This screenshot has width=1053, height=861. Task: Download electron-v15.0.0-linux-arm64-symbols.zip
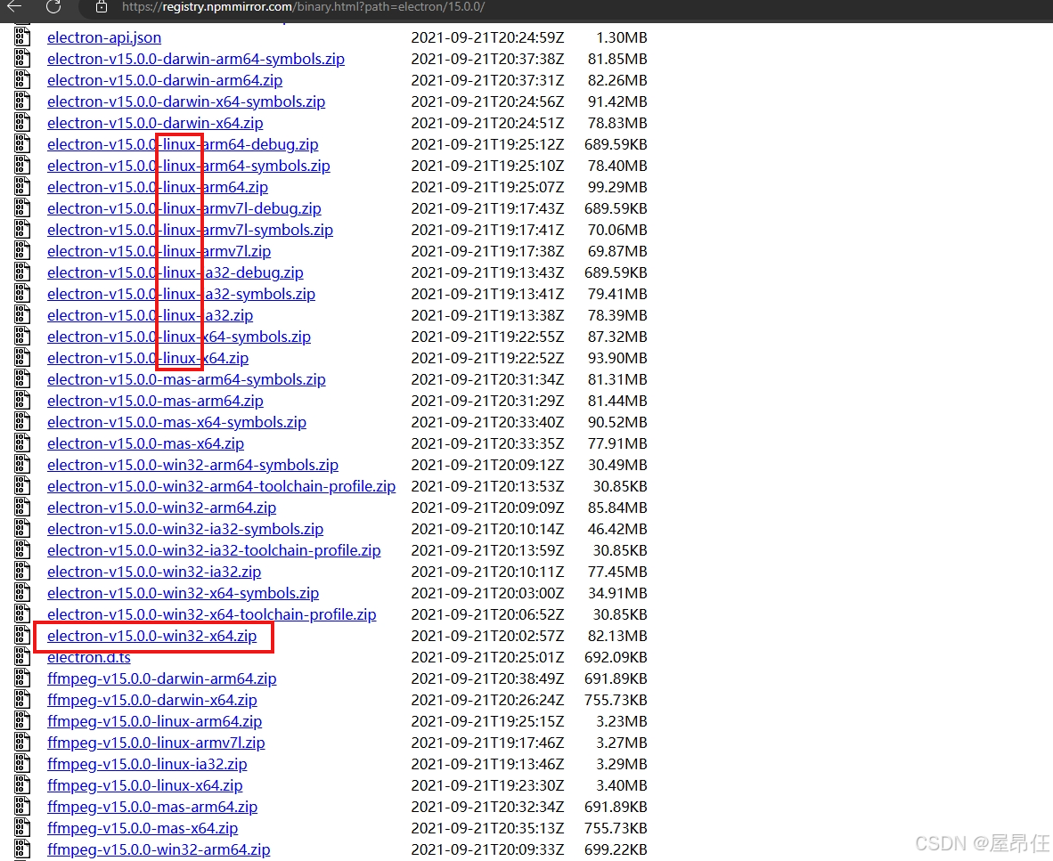[189, 166]
